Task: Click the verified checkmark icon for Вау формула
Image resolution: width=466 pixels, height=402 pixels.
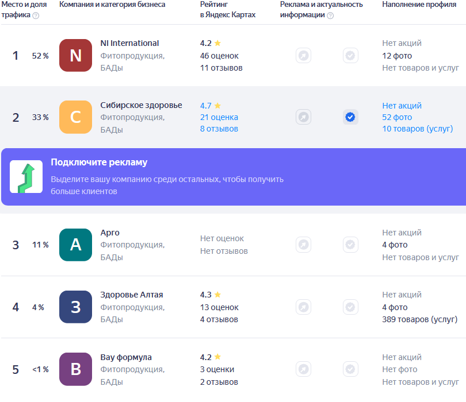Action: (350, 369)
